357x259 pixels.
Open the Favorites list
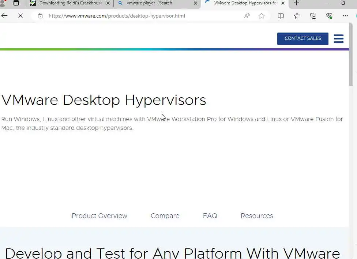pyautogui.click(x=297, y=16)
